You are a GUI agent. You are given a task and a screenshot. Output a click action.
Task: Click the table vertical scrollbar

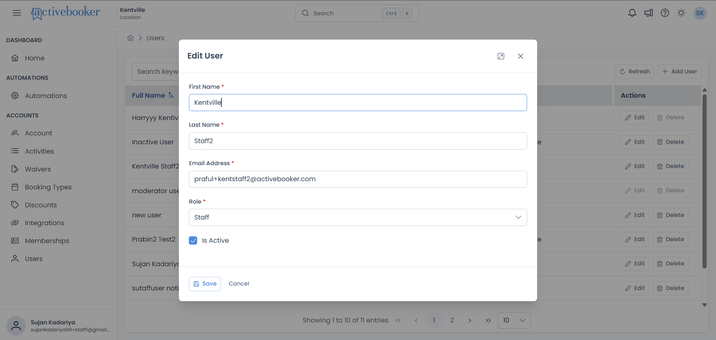704,181
